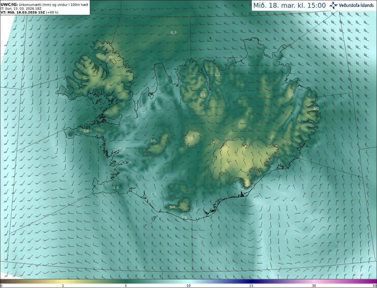Click the colorbar tick label 0

[1, 286]
